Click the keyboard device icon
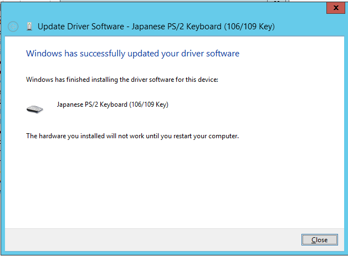 tap(34, 109)
